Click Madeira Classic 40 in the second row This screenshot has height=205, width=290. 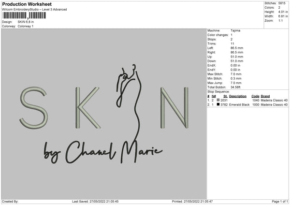(x=274, y=105)
